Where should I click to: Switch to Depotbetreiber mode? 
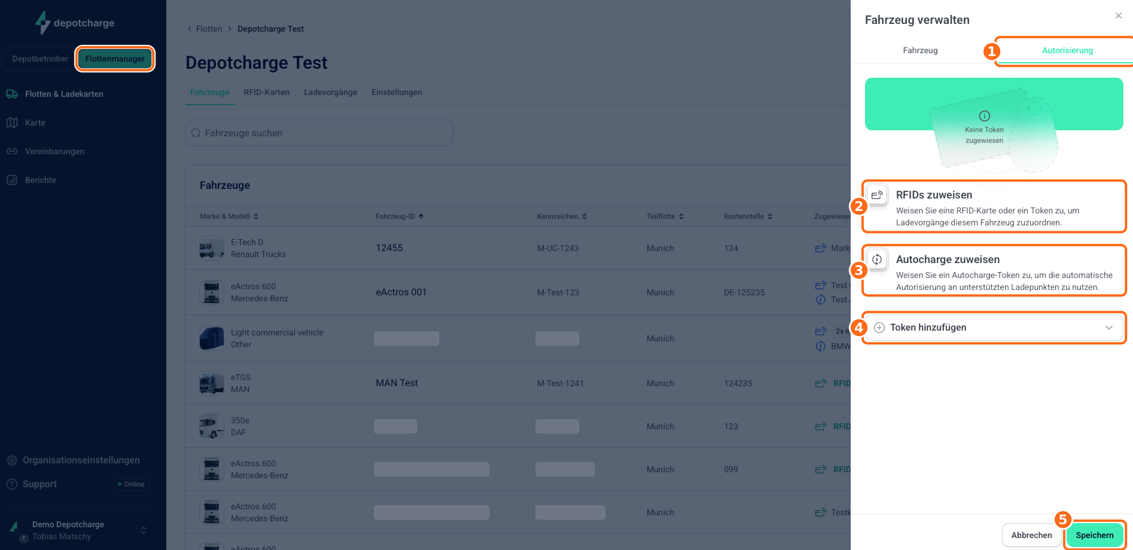[x=39, y=59]
